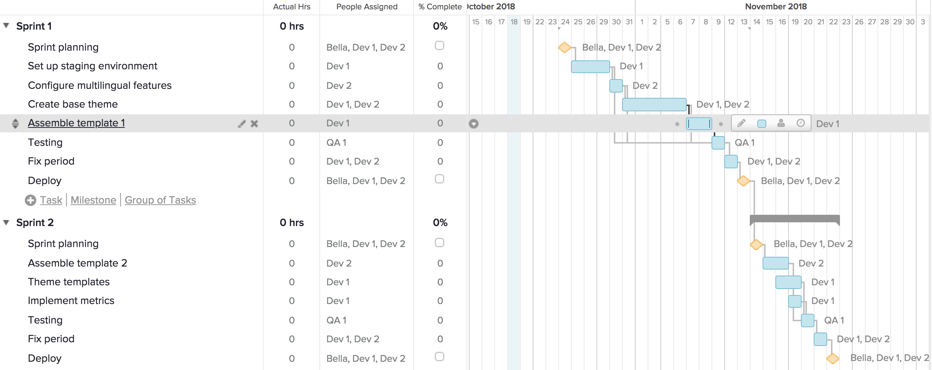Click the Sprint 1 Deploy milestone diamond

pyautogui.click(x=743, y=181)
